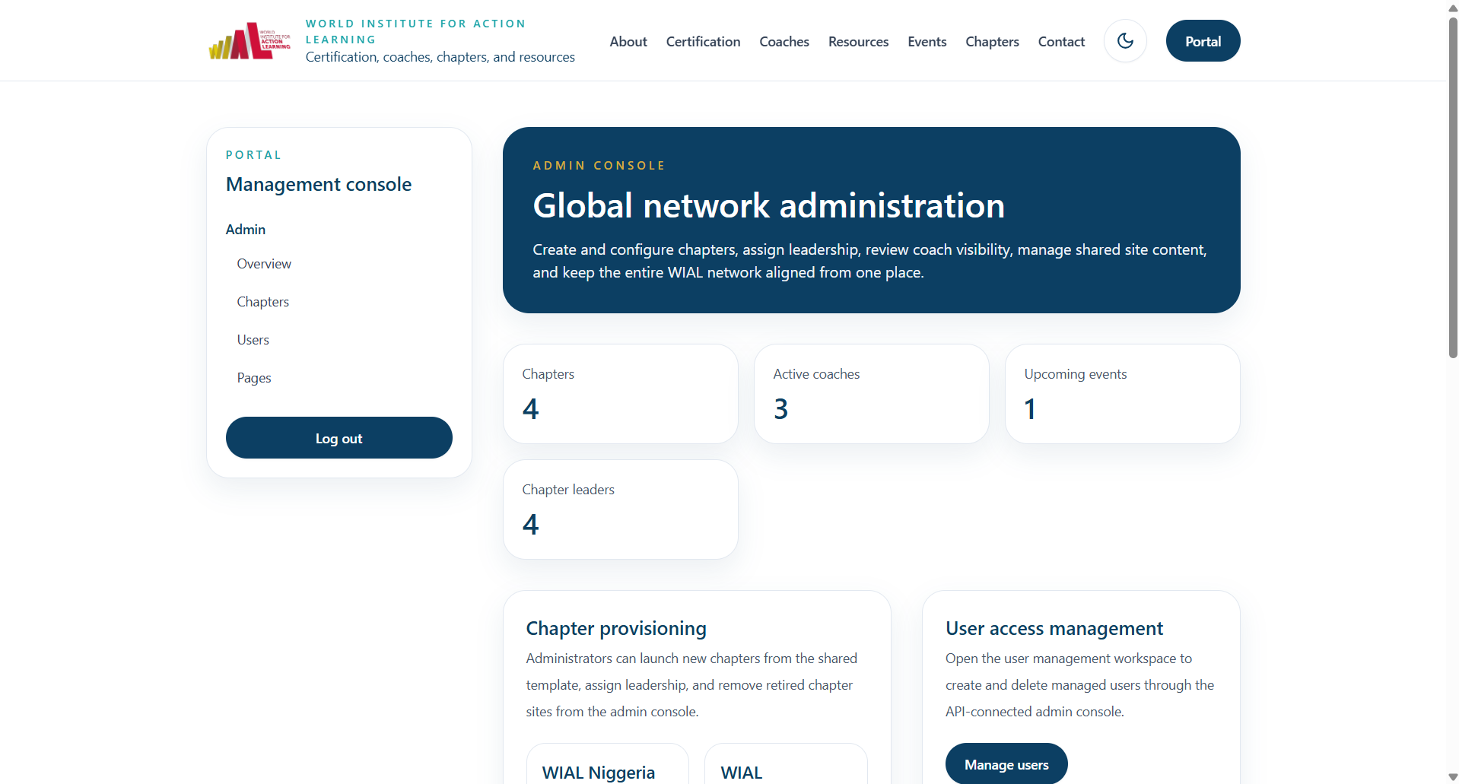Viewport: 1459px width, 784px height.
Task: Click the Portal button in the header
Action: [1203, 41]
